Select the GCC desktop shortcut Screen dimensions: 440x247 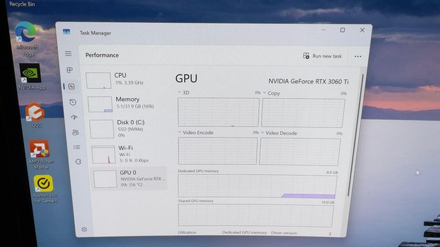[35, 116]
